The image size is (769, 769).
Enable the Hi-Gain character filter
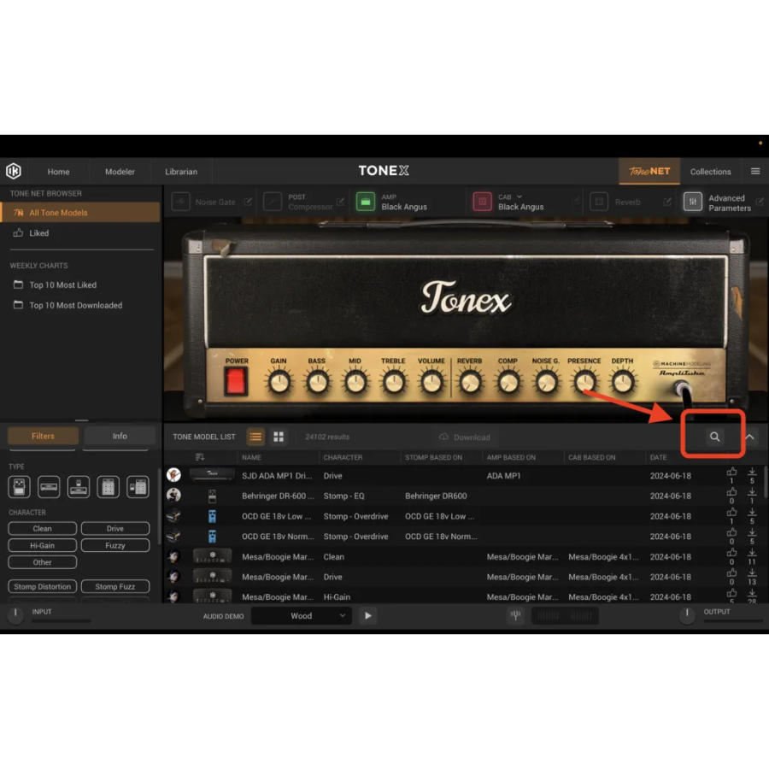pos(43,545)
